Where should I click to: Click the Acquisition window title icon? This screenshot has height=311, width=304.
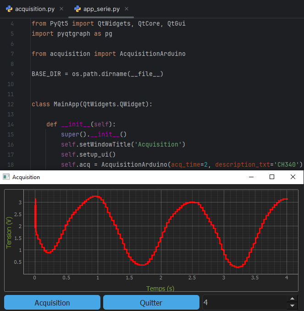coord(6,177)
